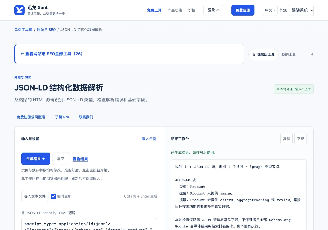View all 网站与 SEO tools (26)
The height and width of the screenshot is (230, 328).
[x=129, y=54]
